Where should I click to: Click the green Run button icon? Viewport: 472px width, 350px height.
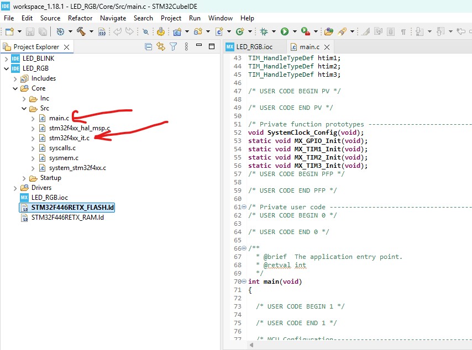pyautogui.click(x=285, y=31)
